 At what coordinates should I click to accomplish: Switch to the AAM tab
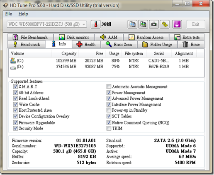pos(109,37)
